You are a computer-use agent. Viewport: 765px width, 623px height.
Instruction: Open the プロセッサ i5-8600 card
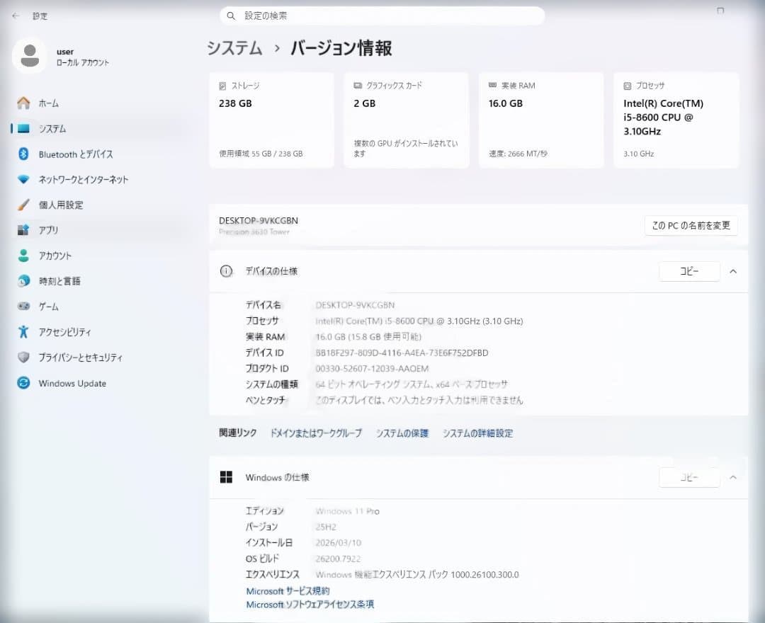[x=676, y=120]
